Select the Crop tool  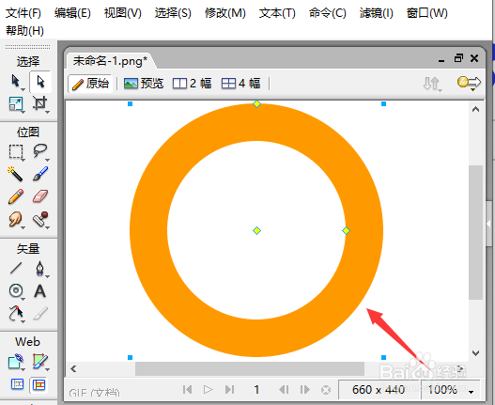coord(40,103)
